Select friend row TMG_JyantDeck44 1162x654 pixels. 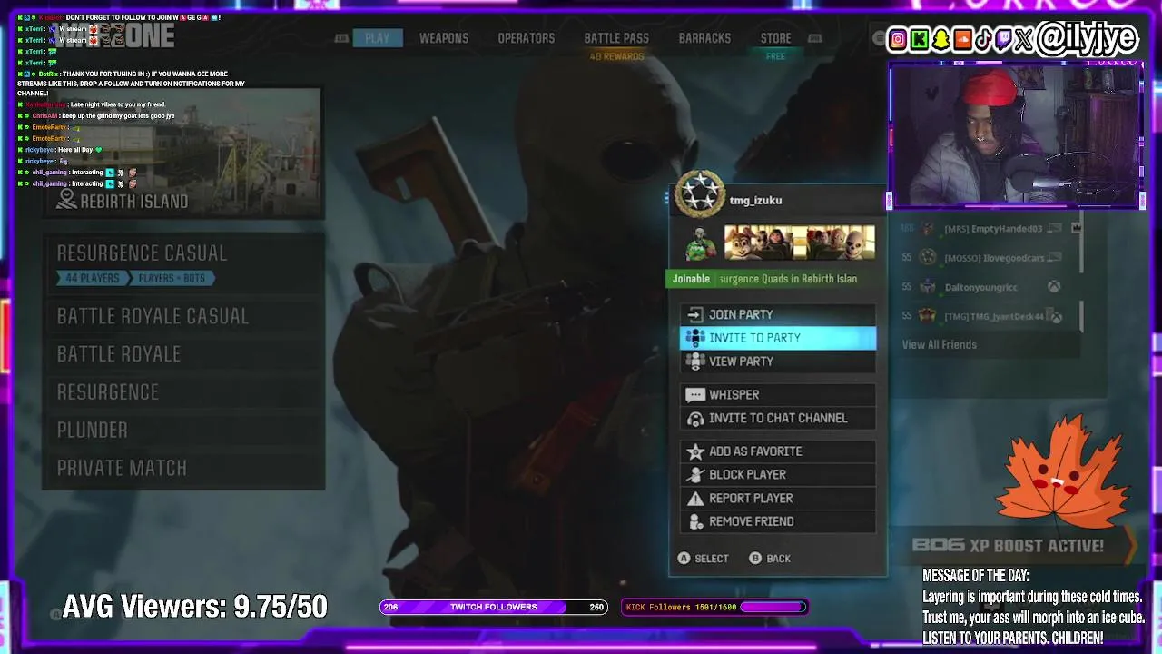[x=989, y=316]
